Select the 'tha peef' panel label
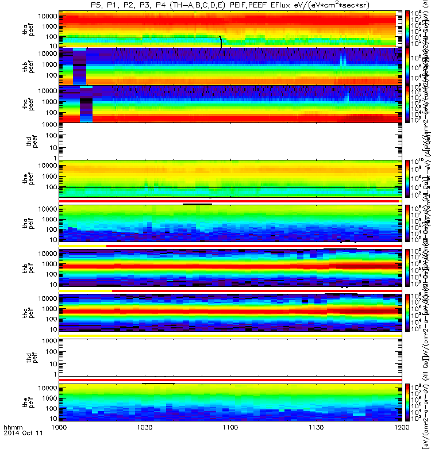 point(28,29)
